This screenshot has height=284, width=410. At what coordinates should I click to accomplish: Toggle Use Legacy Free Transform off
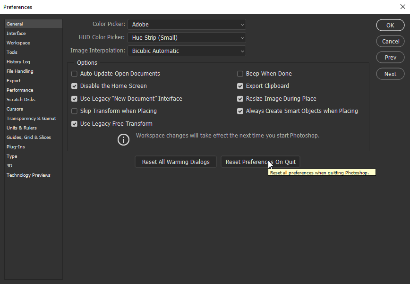point(74,124)
